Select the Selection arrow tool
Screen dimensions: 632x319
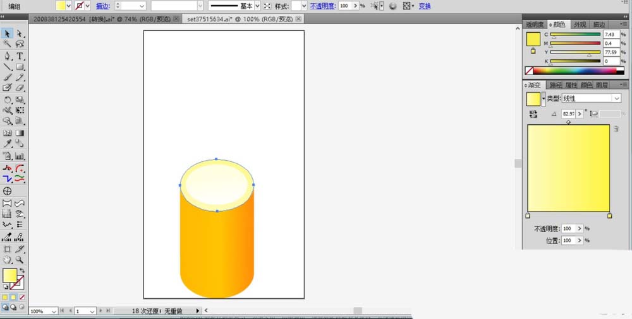click(x=8, y=33)
